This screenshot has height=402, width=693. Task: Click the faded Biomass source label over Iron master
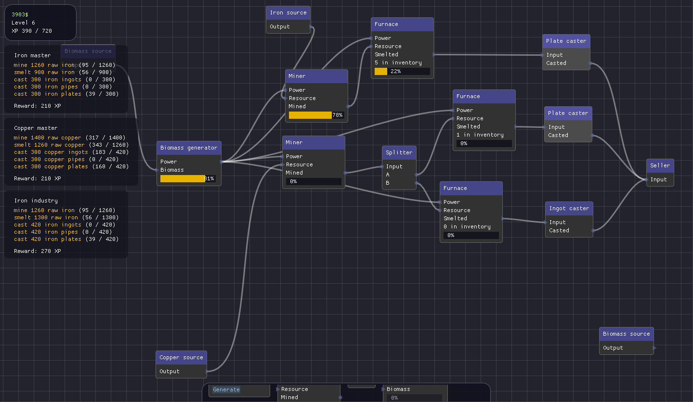click(88, 51)
